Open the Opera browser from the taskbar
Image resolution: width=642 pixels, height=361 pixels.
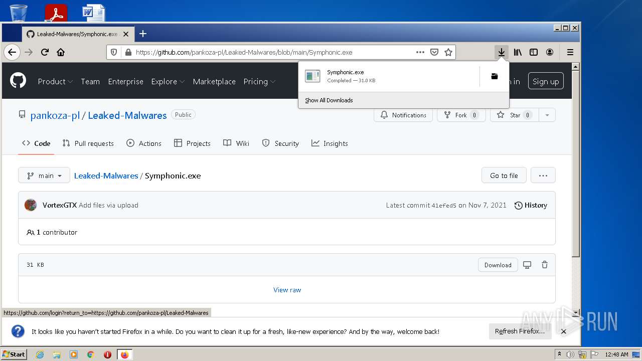click(x=107, y=354)
